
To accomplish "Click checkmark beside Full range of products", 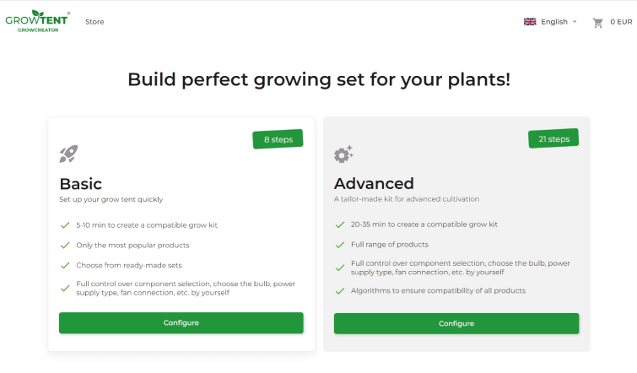I will [340, 245].
